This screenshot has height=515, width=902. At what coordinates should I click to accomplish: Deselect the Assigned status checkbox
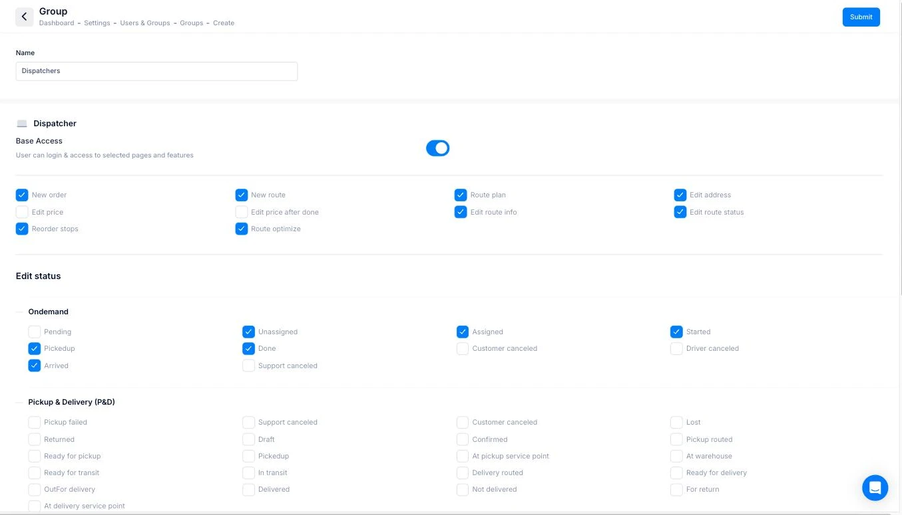[x=463, y=332]
